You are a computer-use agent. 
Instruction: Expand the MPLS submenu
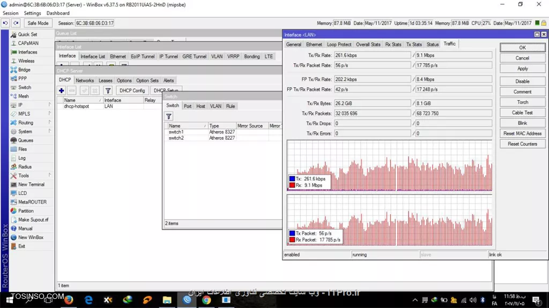[x=32, y=114]
